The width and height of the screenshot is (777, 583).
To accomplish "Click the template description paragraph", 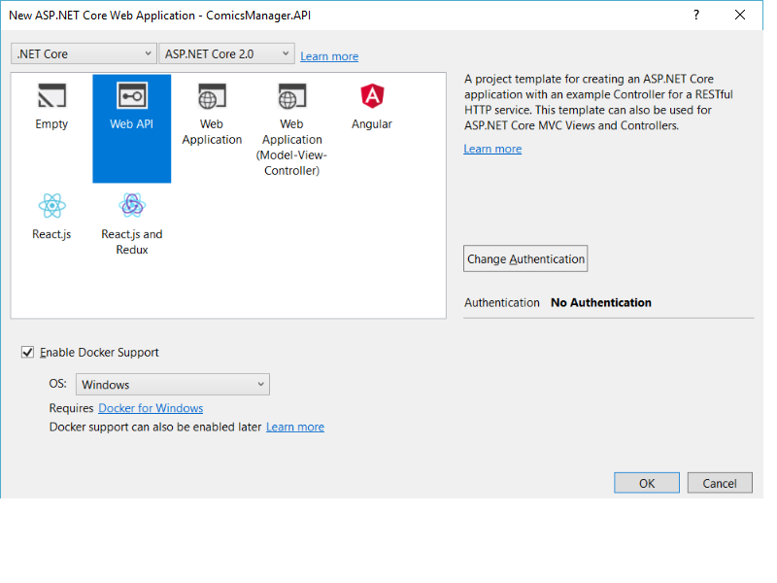I will tap(598, 102).
